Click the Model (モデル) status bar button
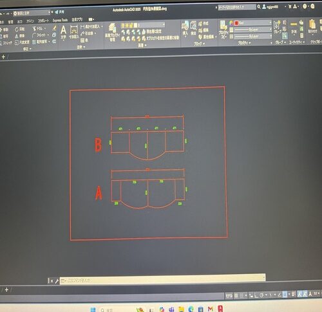The width and height of the screenshot is (322, 312). 229,296
